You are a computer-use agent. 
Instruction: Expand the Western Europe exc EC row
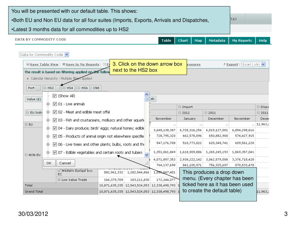[x=59, y=171]
